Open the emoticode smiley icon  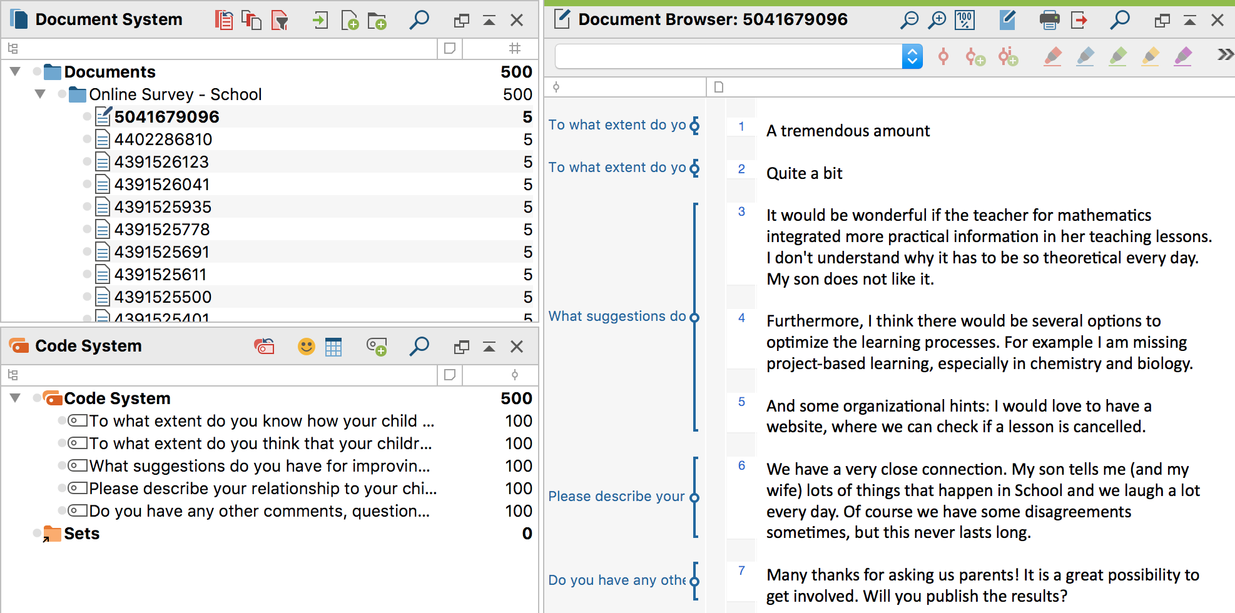tap(306, 346)
